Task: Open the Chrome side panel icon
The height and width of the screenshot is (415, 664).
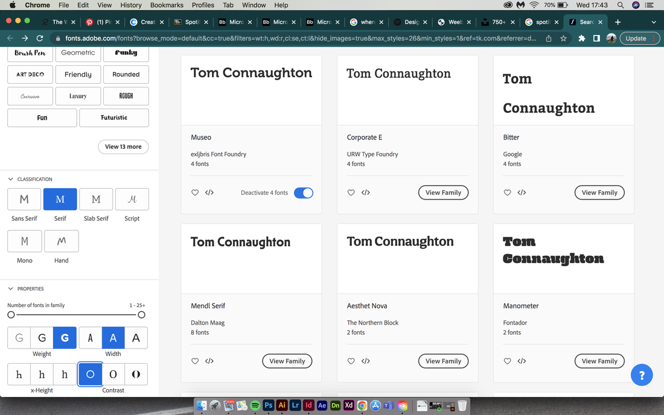Action: 596,38
